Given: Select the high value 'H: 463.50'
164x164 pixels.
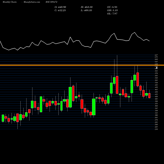Looking at the screenshot, I should click(x=87, y=7).
